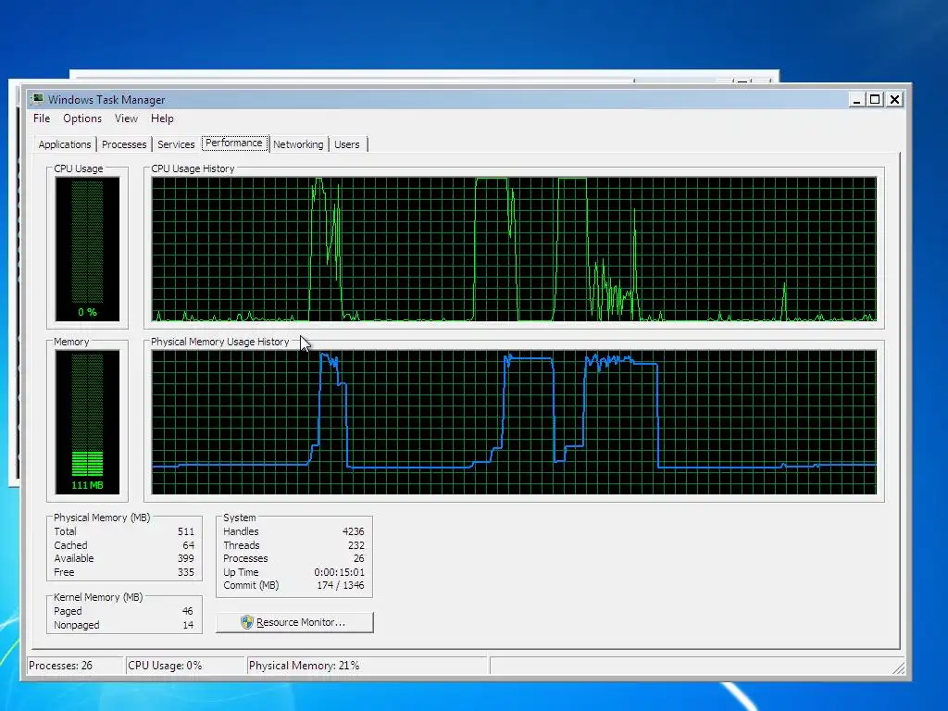948x711 pixels.
Task: Switch to the Users tab
Action: click(x=347, y=144)
